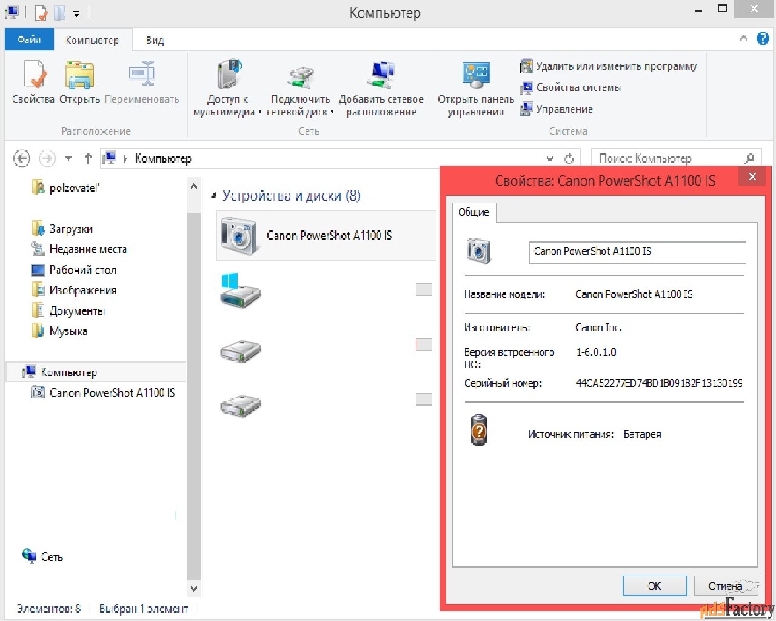The width and height of the screenshot is (776, 621).
Task: Click Управление in the ribbon
Action: click(x=556, y=109)
